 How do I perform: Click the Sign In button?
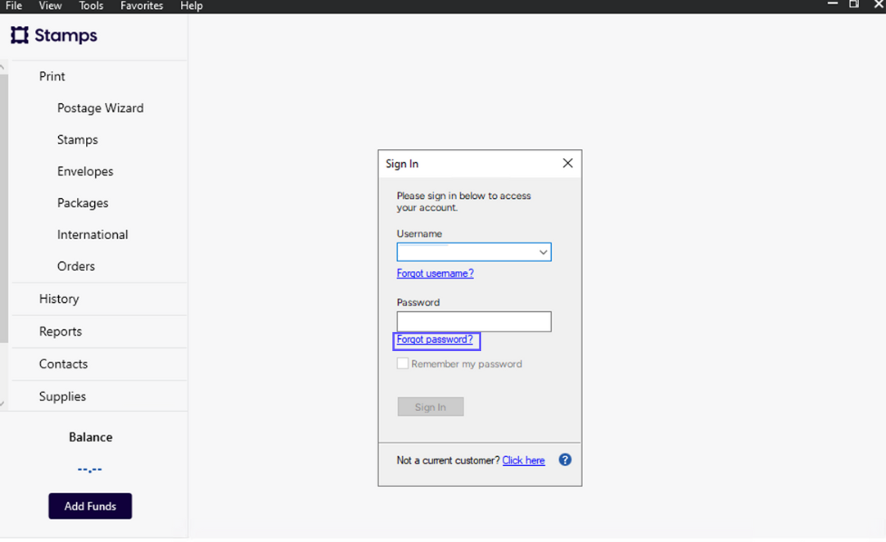point(430,406)
